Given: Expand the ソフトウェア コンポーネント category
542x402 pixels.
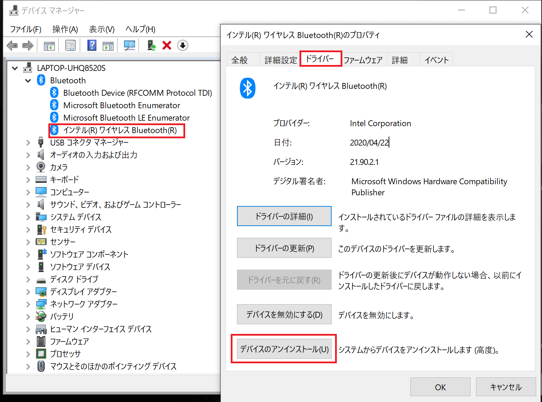Looking at the screenshot, I should (28, 255).
